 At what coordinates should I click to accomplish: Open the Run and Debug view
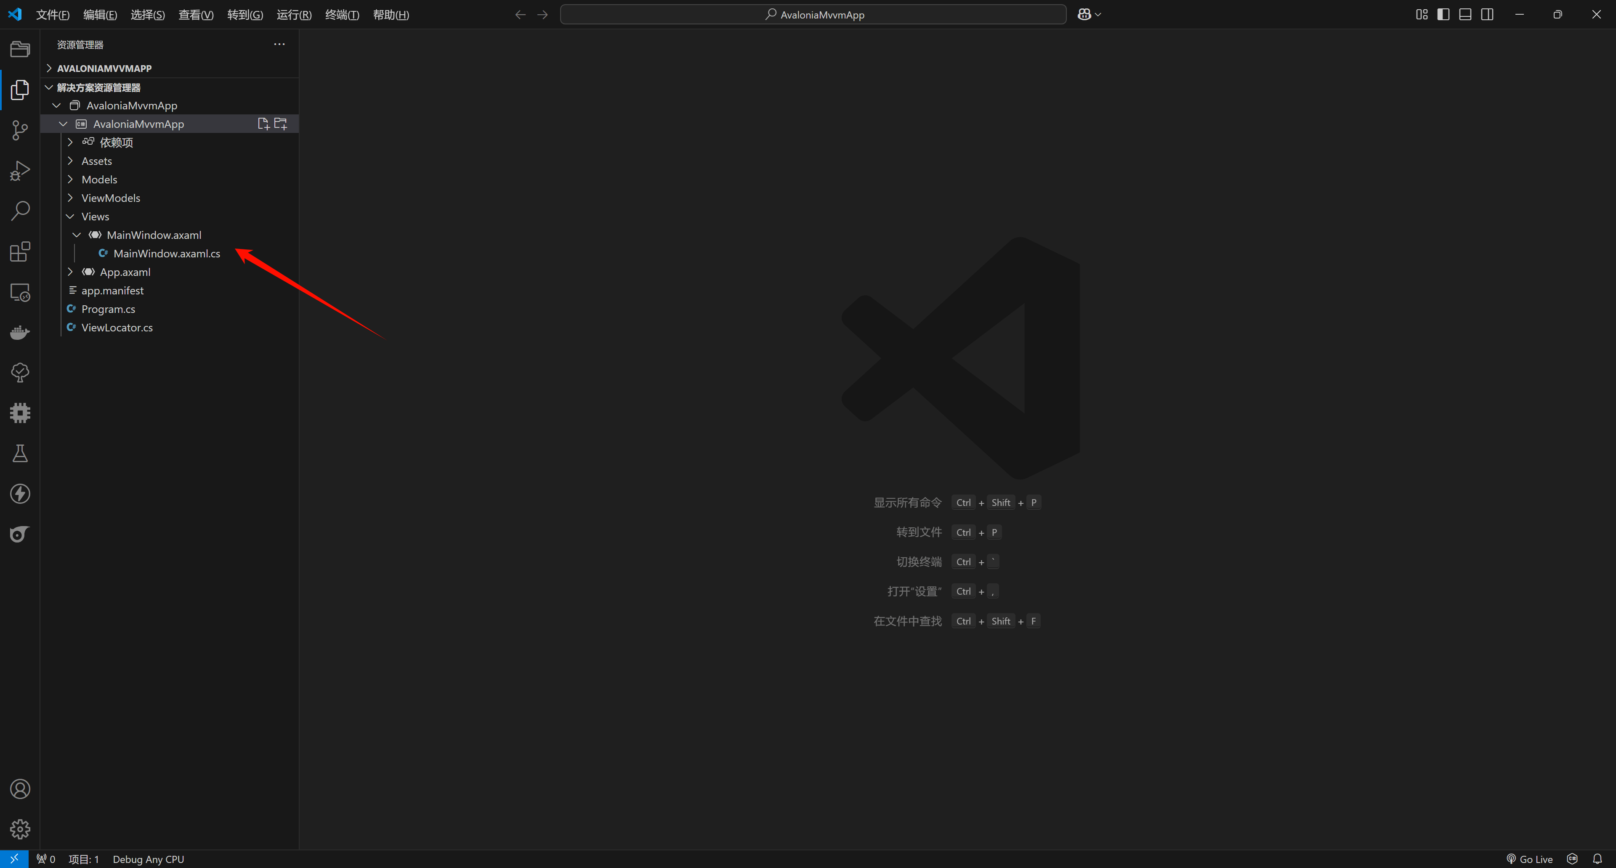point(20,170)
